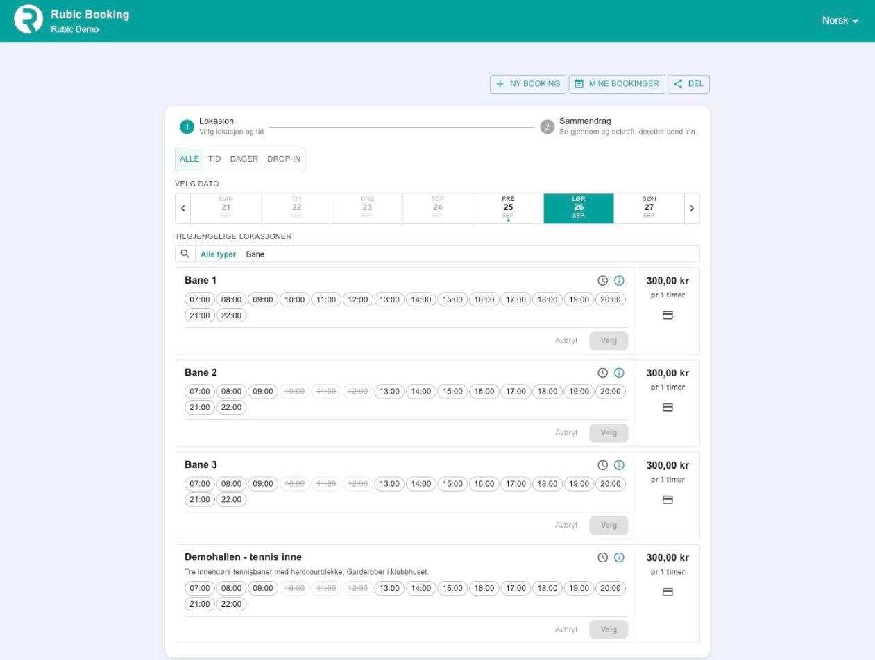Screen dimensions: 875x660
Task: Open the clock icon for Bane 1
Action: pos(603,281)
